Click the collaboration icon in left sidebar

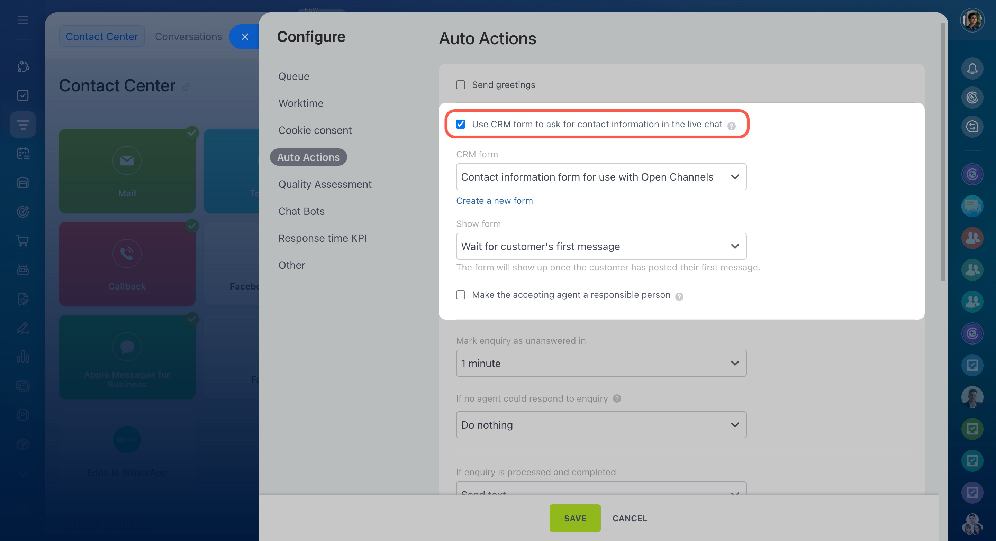(23, 66)
